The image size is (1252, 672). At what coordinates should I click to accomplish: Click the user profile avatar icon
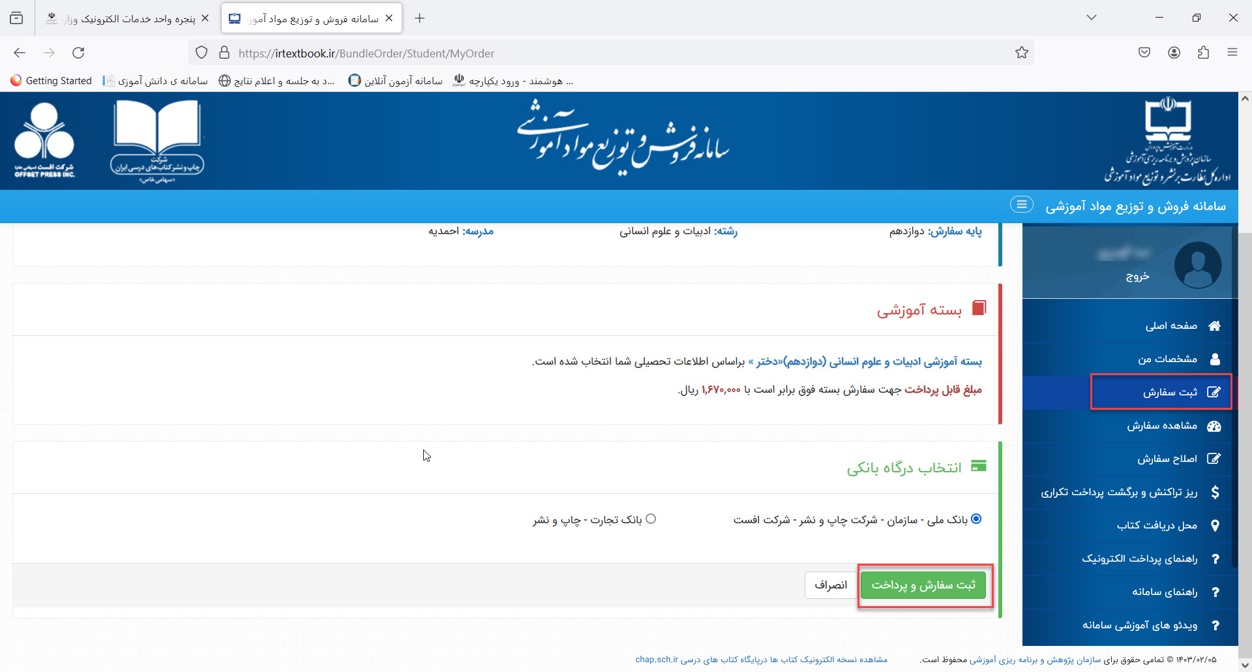coord(1197,265)
